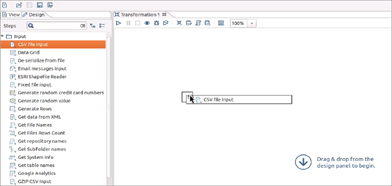Select the Google Analytics step
Viewport: 392px width, 186px height.
tap(36, 173)
